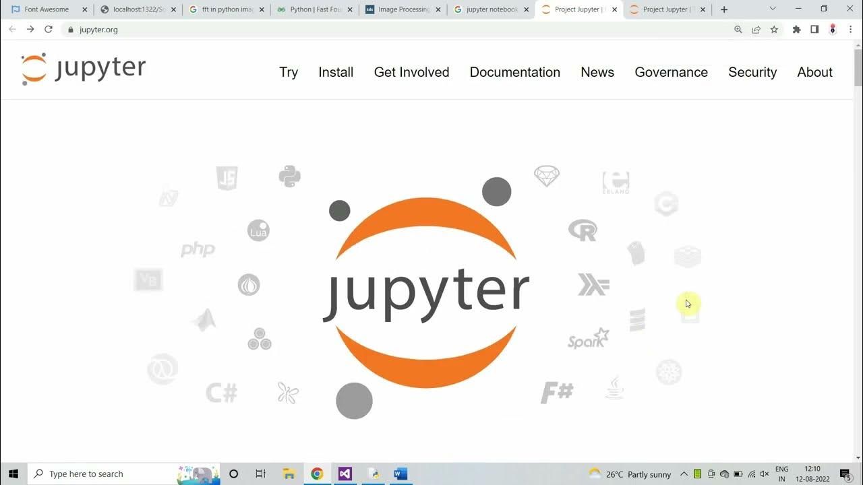Open the tab search dropdown arrow
The height and width of the screenshot is (485, 863).
point(773,9)
